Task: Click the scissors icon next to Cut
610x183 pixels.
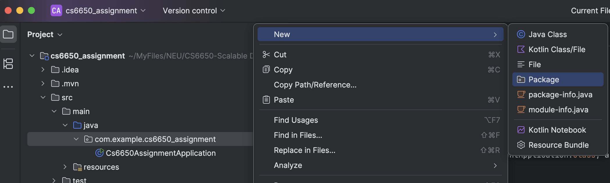Action: point(266,55)
